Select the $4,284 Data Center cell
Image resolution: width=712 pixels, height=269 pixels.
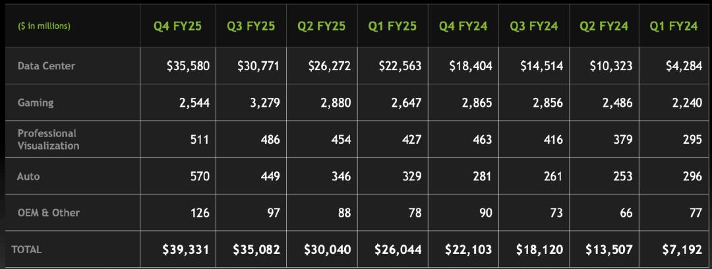[682, 66]
